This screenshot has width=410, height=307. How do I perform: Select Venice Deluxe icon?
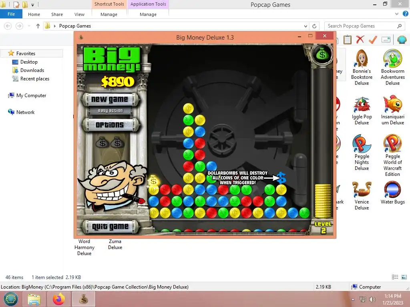tap(362, 196)
